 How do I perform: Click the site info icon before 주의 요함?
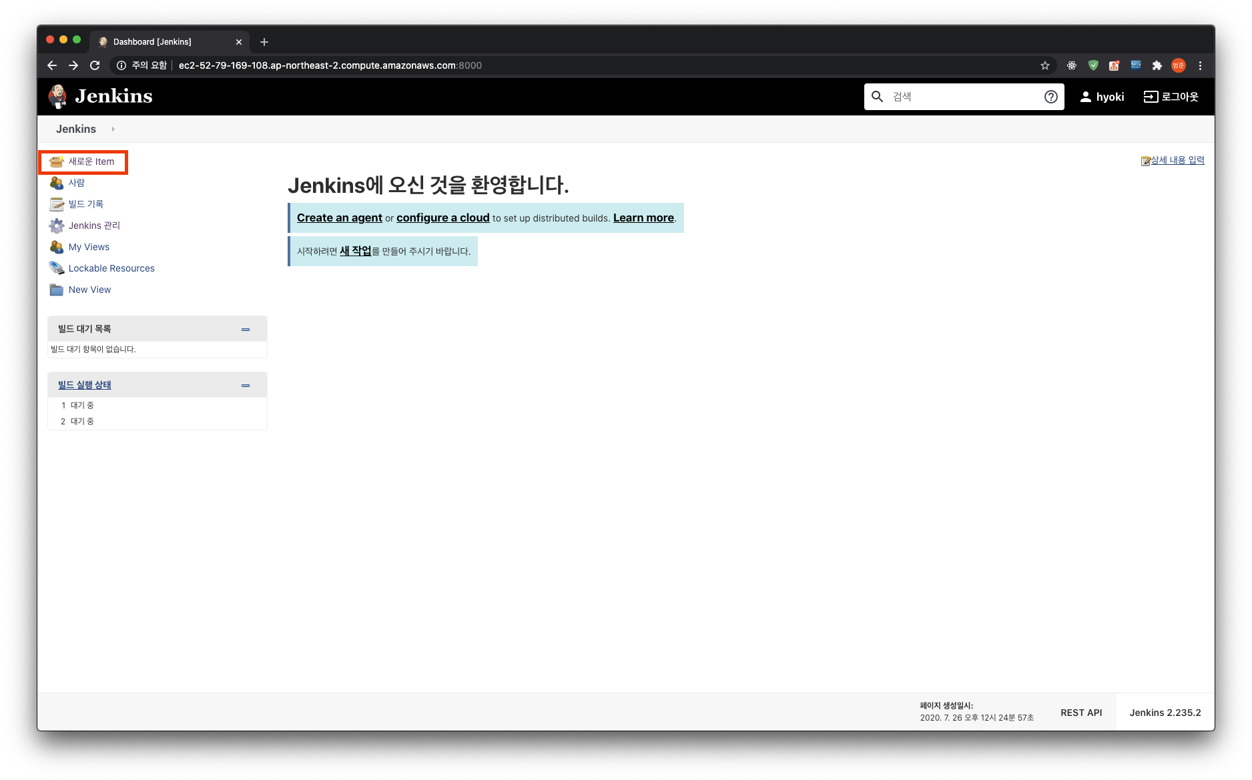(121, 65)
